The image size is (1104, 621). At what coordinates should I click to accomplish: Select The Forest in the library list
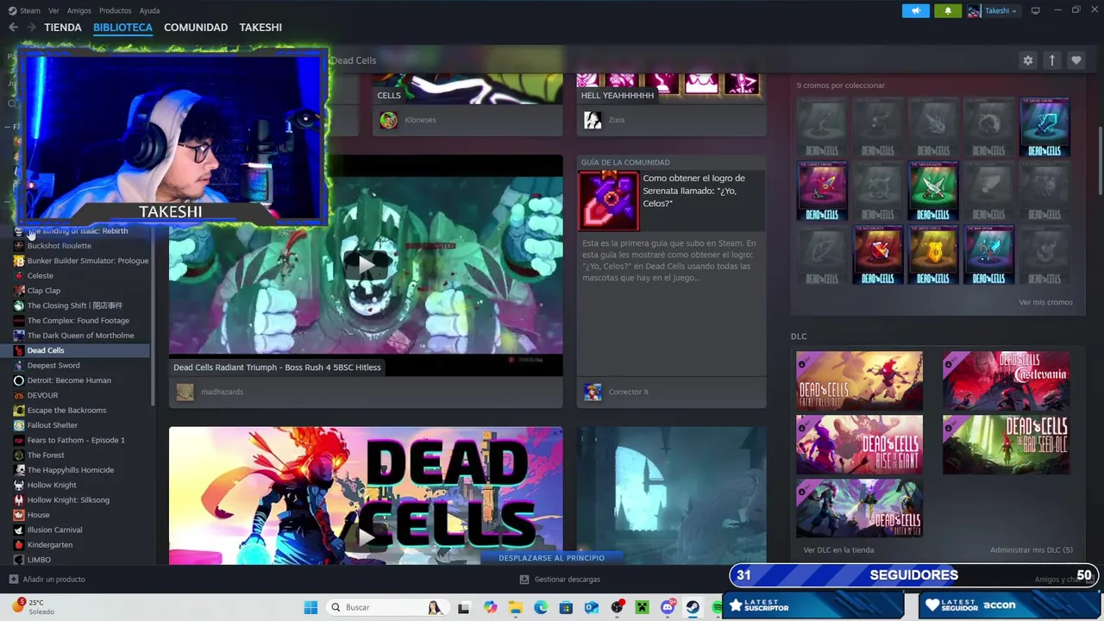coord(81,455)
